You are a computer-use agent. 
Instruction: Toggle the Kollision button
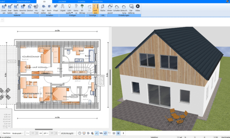tap(95, 9)
